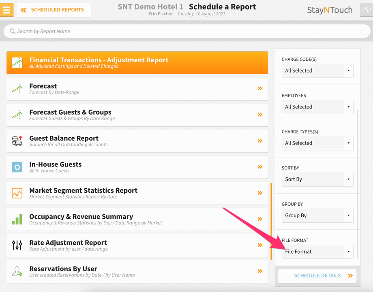
Task: Click the double chevron back icon
Action: point(24,10)
